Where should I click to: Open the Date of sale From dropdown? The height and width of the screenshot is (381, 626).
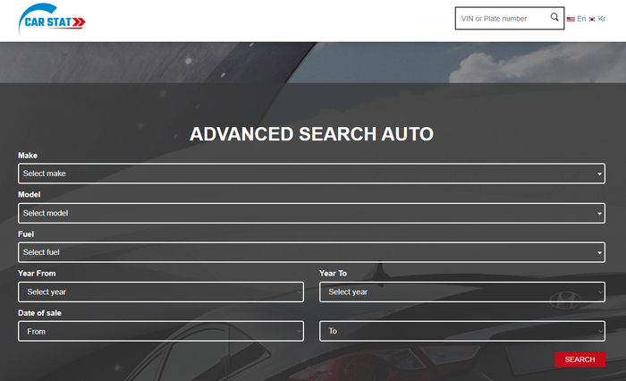pyautogui.click(x=161, y=332)
